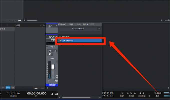Collapse the 插件 plugins group triangle
Viewport: 170px width, 100px height.
tap(59, 37)
